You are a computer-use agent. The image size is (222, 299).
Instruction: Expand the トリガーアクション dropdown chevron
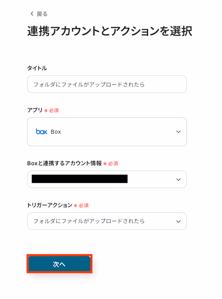pos(178,222)
